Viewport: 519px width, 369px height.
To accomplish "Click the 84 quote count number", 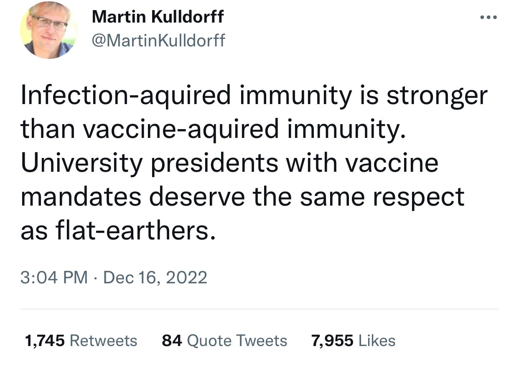I will tap(172, 341).
